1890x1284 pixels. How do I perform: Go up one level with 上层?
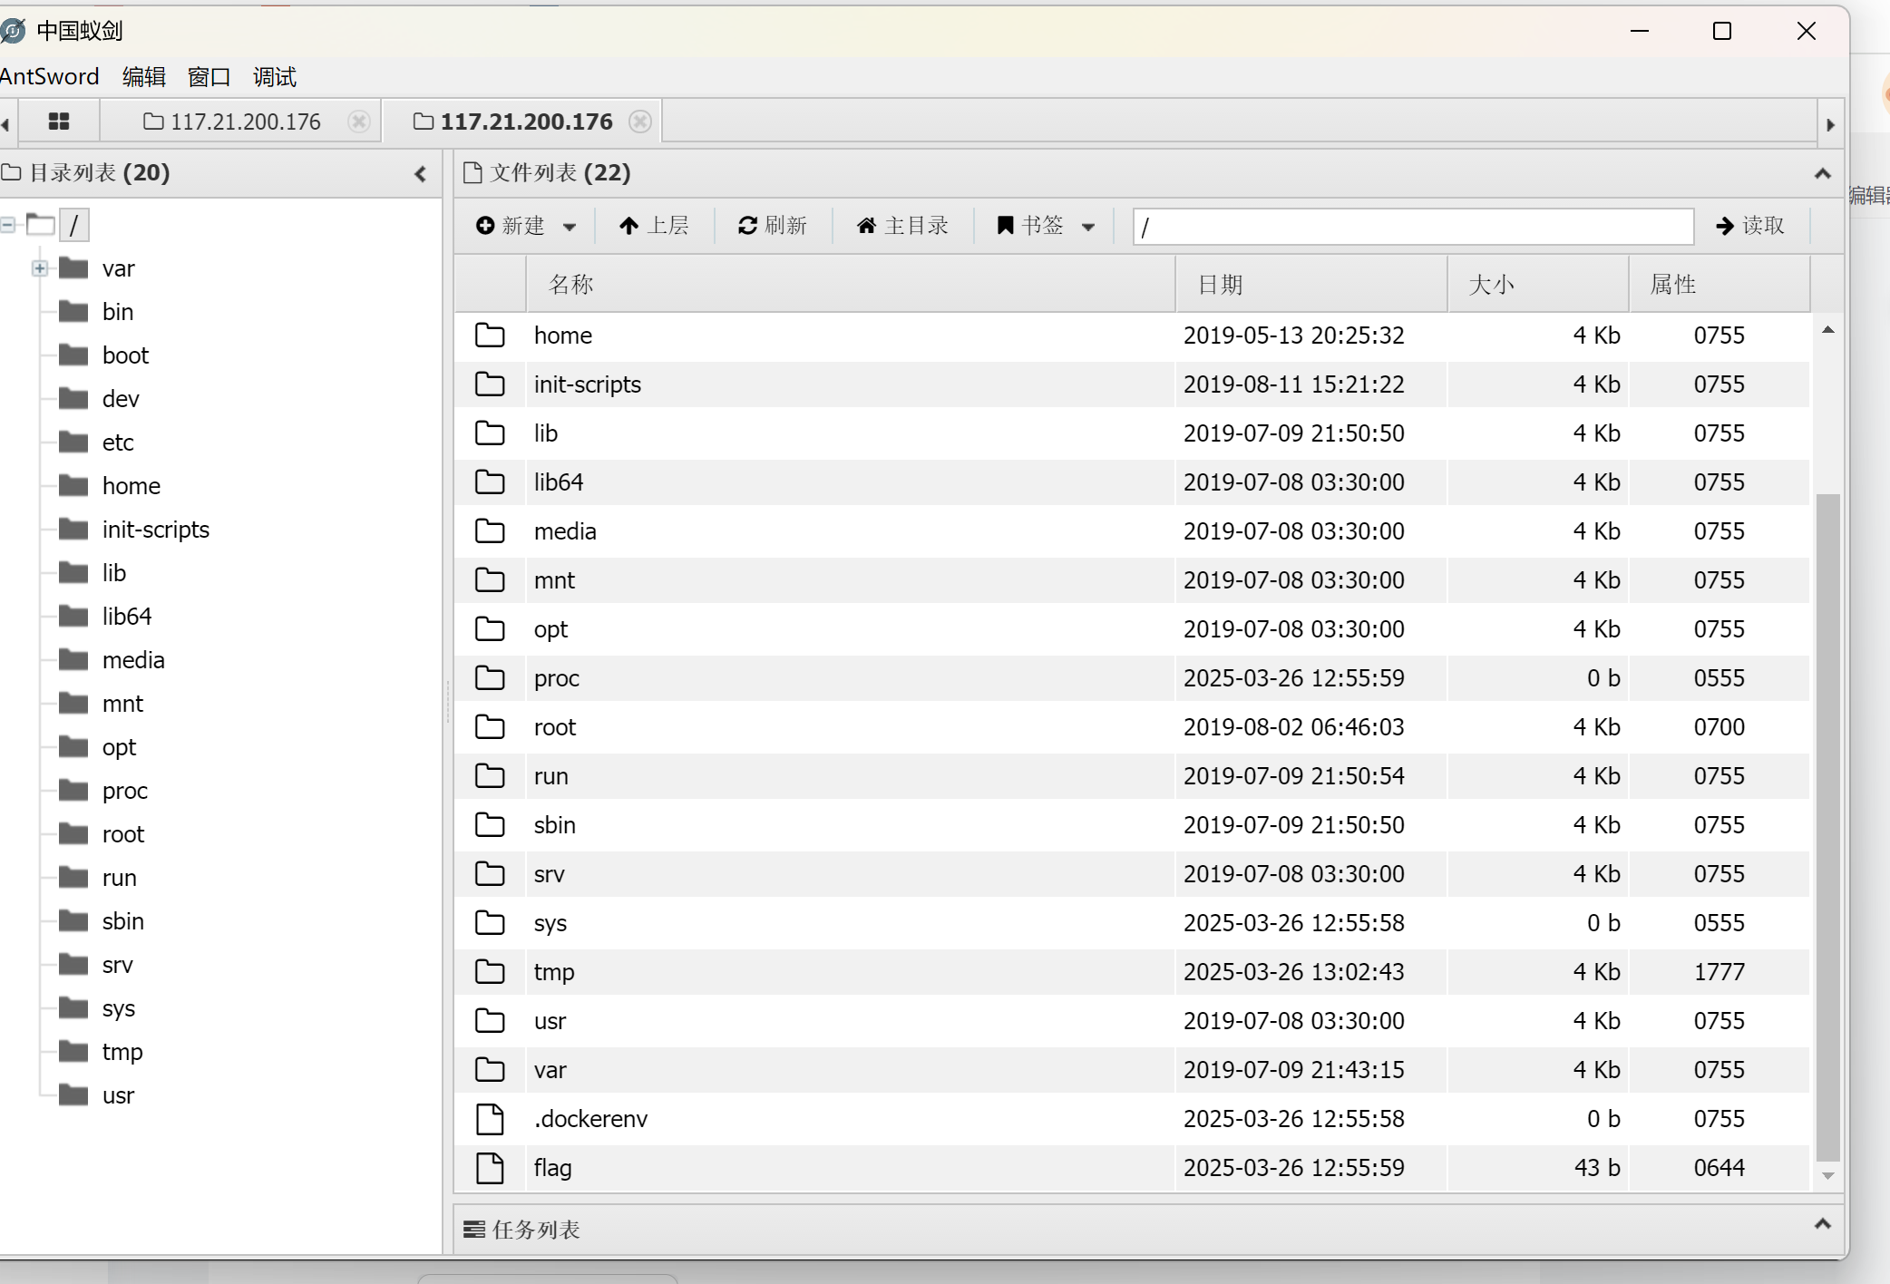pyautogui.click(x=654, y=226)
